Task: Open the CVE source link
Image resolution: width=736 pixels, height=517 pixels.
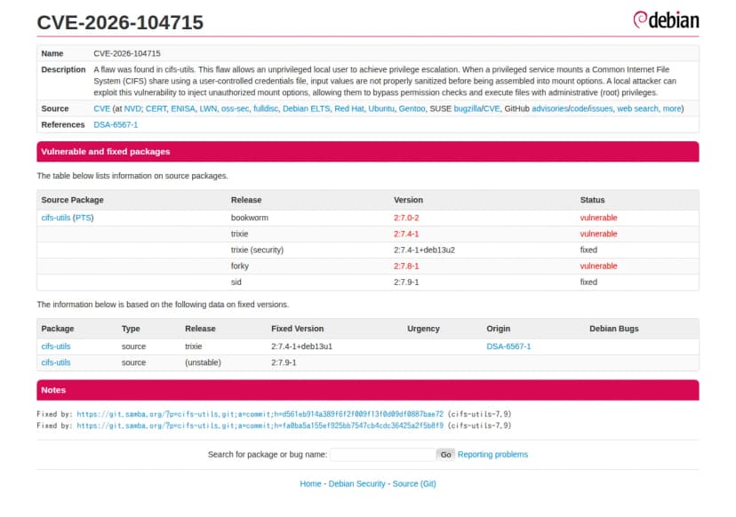Action: click(x=101, y=109)
